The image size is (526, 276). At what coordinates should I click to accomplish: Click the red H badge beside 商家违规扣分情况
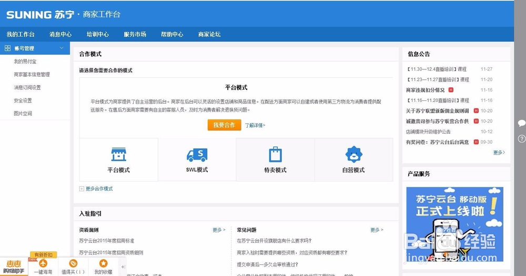(x=451, y=90)
